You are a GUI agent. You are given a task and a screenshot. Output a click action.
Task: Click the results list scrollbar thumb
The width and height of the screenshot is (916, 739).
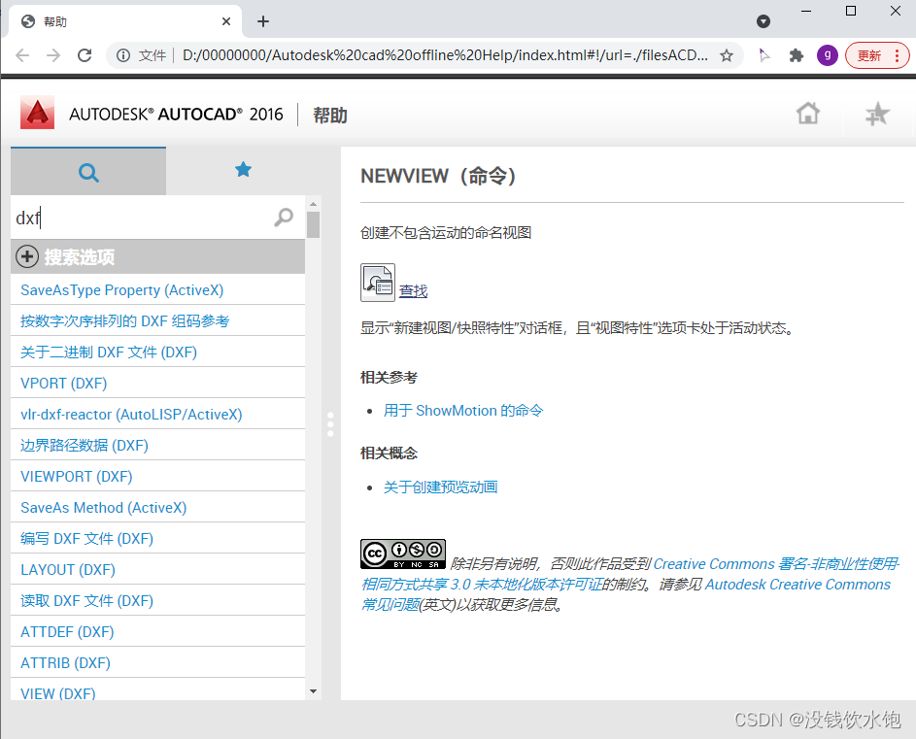pyautogui.click(x=313, y=224)
